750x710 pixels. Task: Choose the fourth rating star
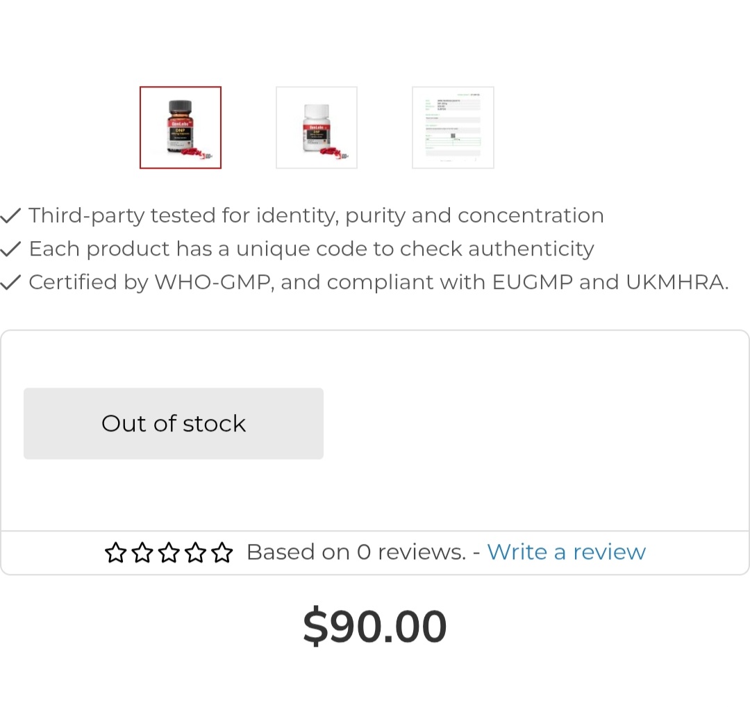coord(195,553)
